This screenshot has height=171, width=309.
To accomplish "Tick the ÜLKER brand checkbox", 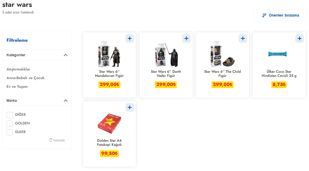I will (10, 132).
